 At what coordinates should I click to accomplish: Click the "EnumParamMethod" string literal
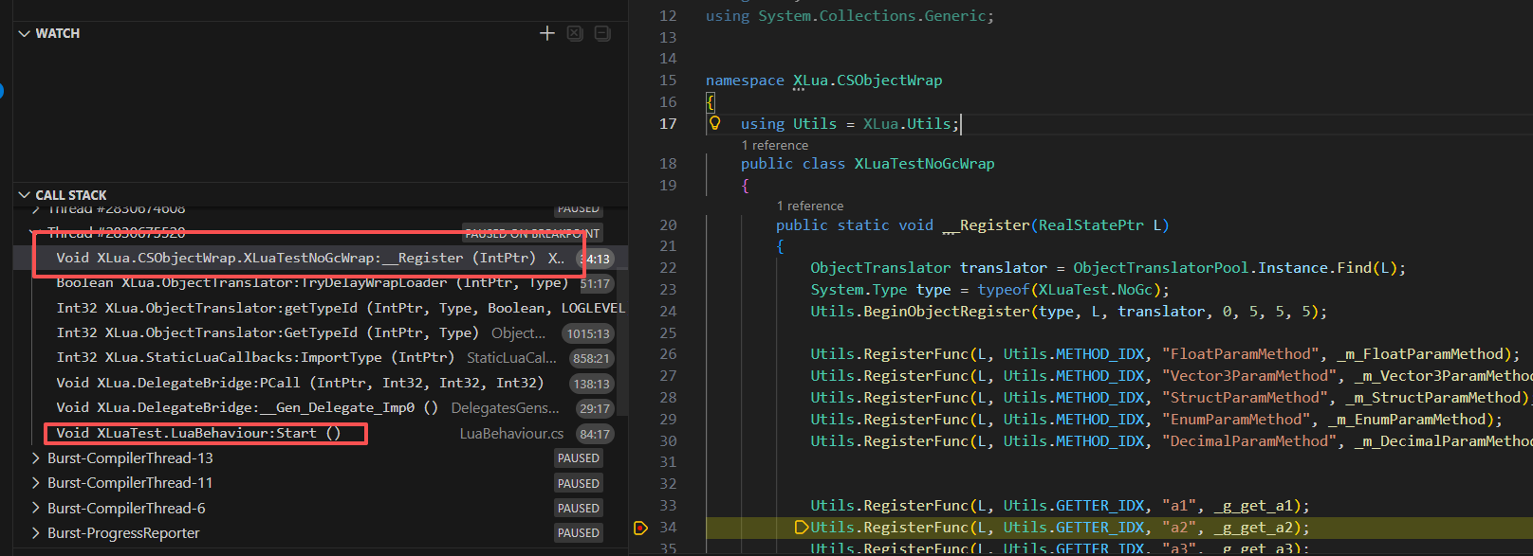1237,419
